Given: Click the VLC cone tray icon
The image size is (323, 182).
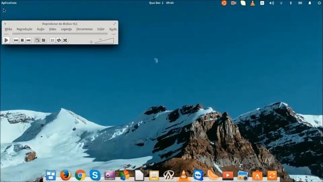Looking at the screenshot, I should (x=252, y=3).
